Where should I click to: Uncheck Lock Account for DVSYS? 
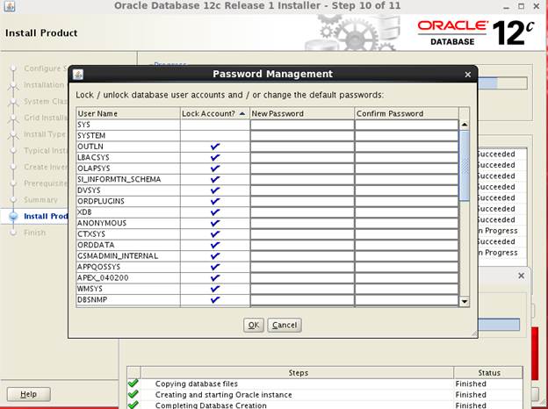point(215,190)
